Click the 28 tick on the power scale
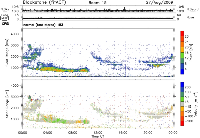Image resolution: width=200 pixels, height=138 pixels. (186, 36)
